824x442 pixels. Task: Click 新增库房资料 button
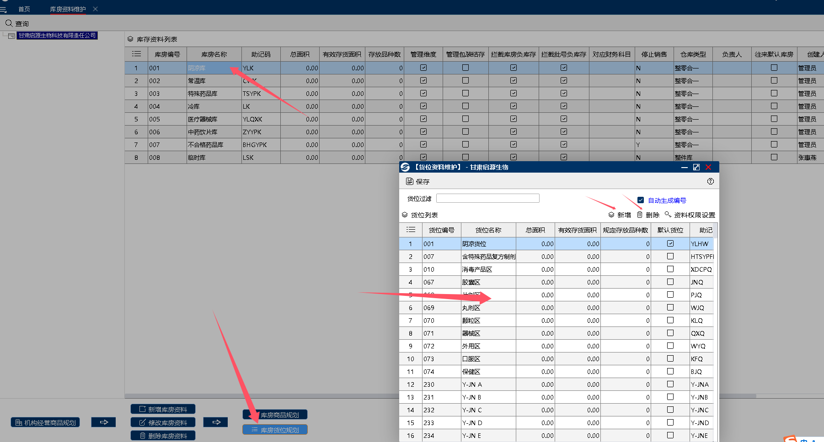pyautogui.click(x=163, y=409)
